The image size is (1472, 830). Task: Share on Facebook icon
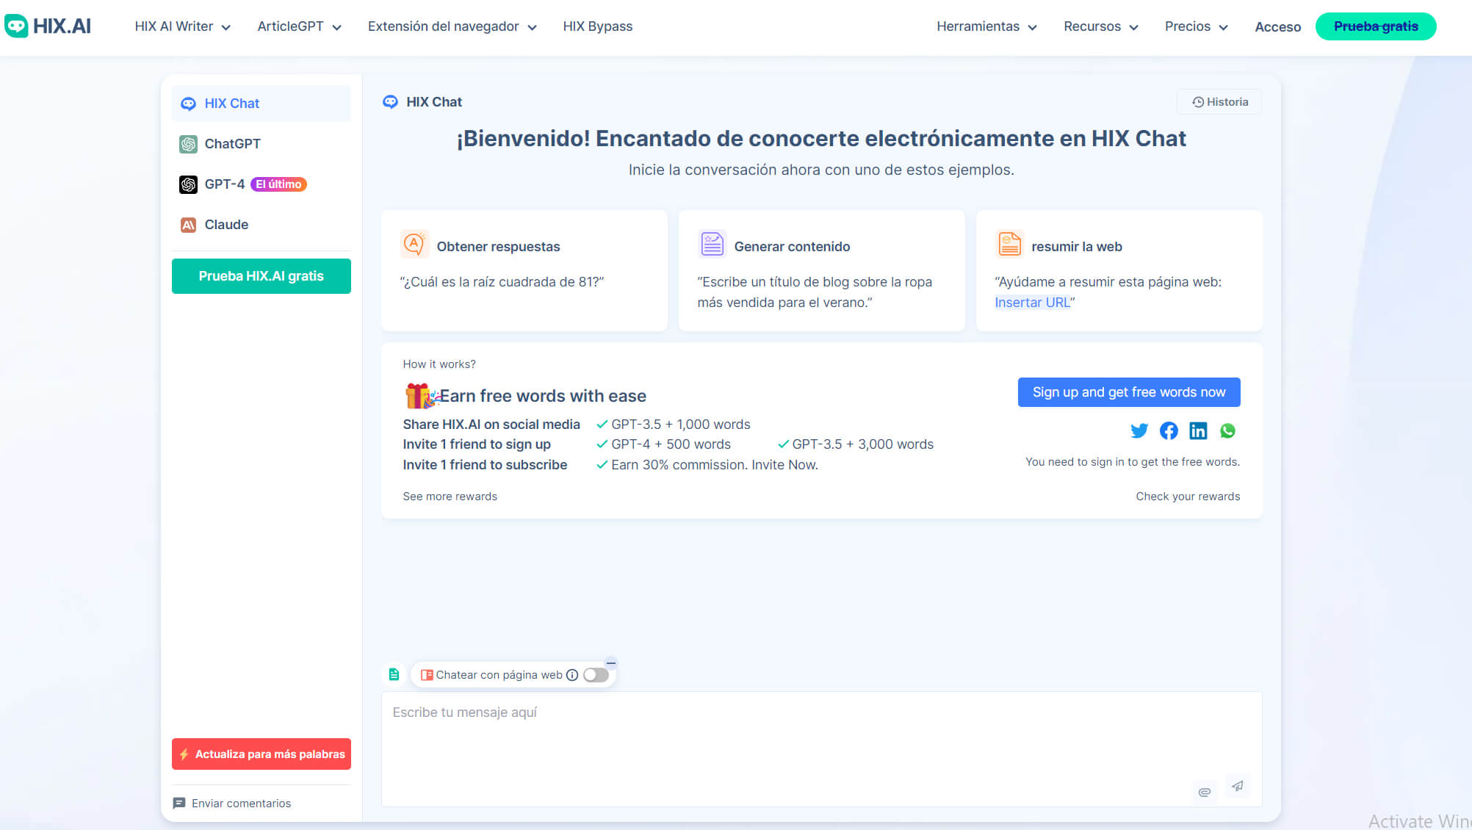[1169, 431]
